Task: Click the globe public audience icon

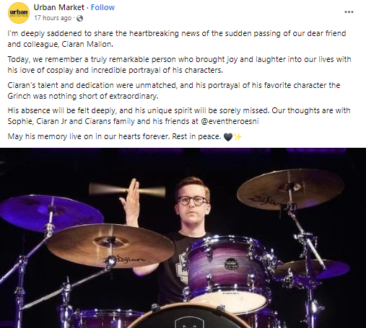Action: 79,18
